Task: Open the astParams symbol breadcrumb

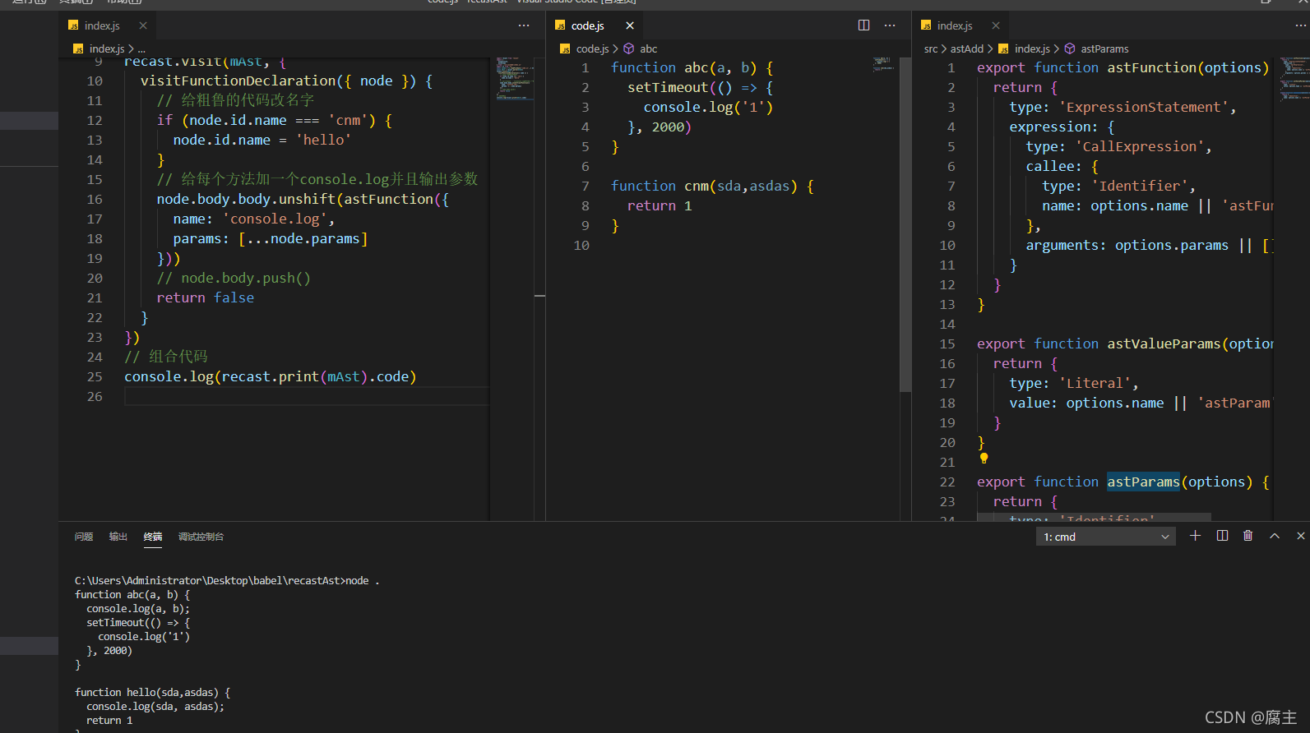Action: (x=1104, y=48)
